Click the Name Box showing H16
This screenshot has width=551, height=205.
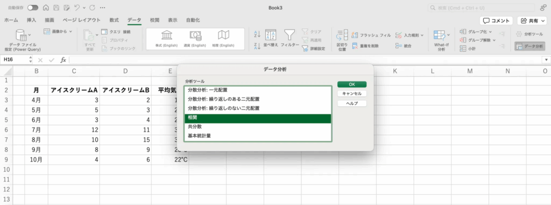click(x=15, y=60)
